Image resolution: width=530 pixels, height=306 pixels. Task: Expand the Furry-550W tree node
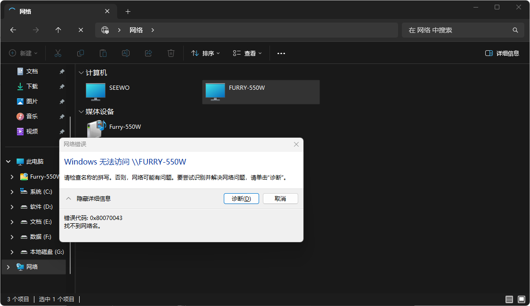click(12, 177)
